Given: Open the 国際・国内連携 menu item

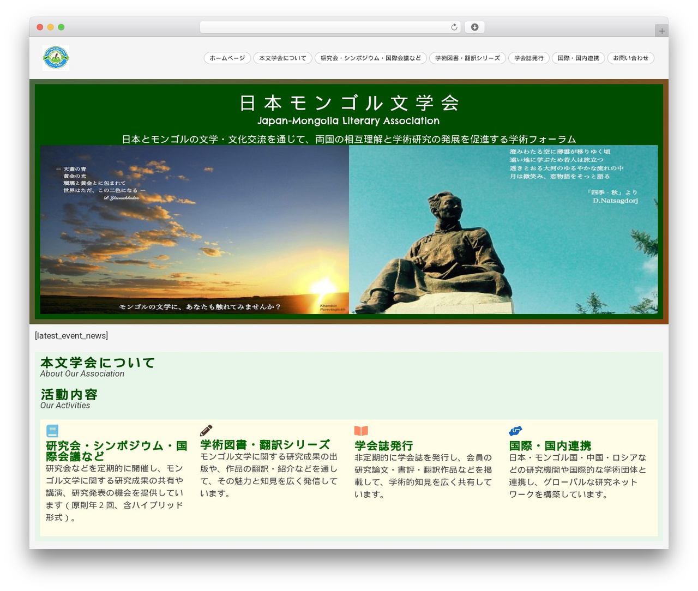Looking at the screenshot, I should (578, 58).
